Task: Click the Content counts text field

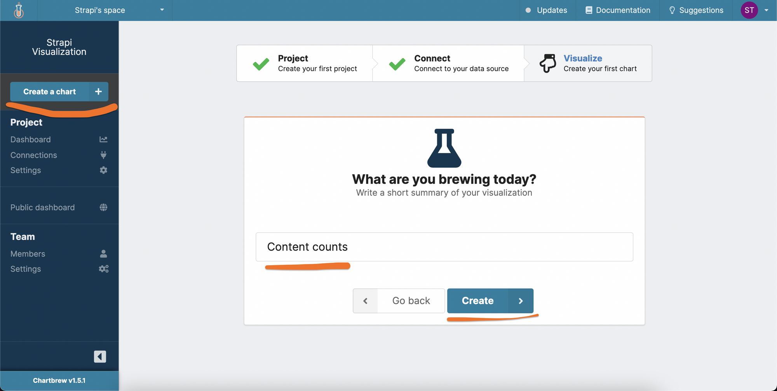Action: (444, 247)
